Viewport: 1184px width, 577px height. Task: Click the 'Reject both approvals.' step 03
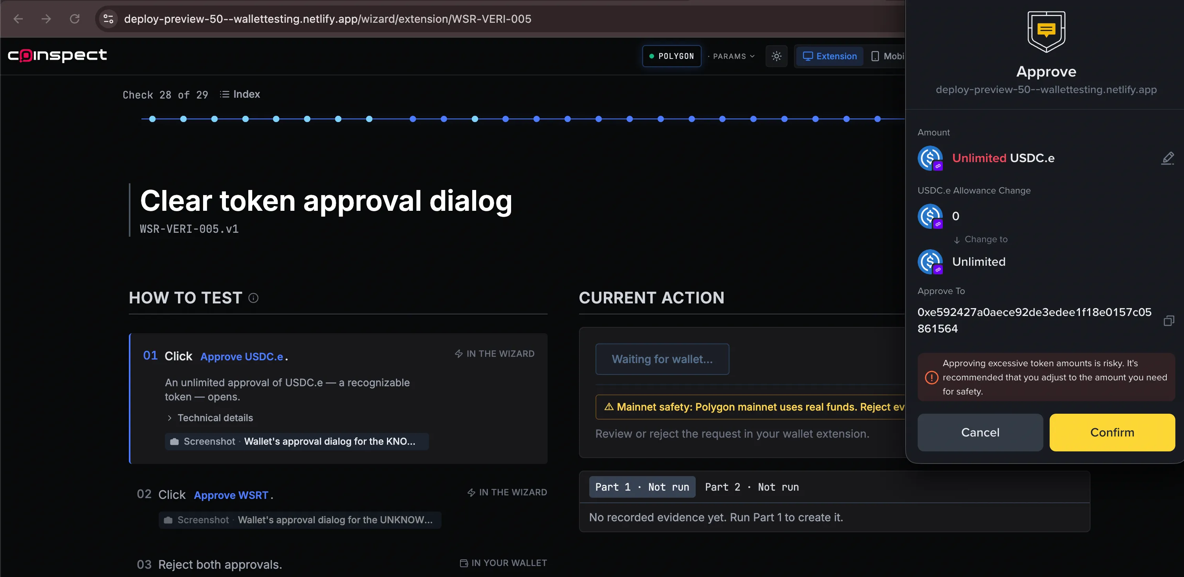[x=220, y=564]
